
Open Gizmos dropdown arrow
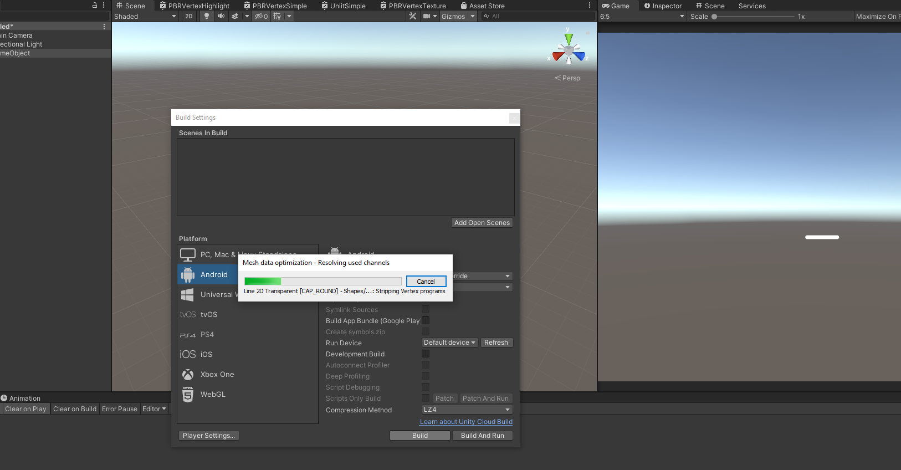(x=473, y=16)
